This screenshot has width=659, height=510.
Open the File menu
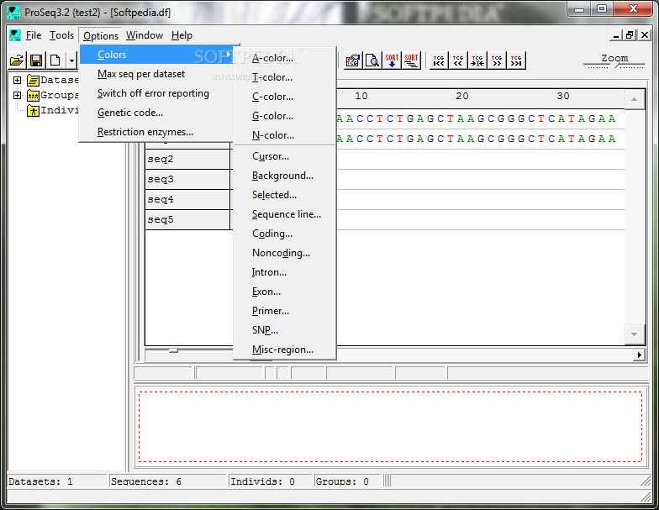tap(34, 35)
